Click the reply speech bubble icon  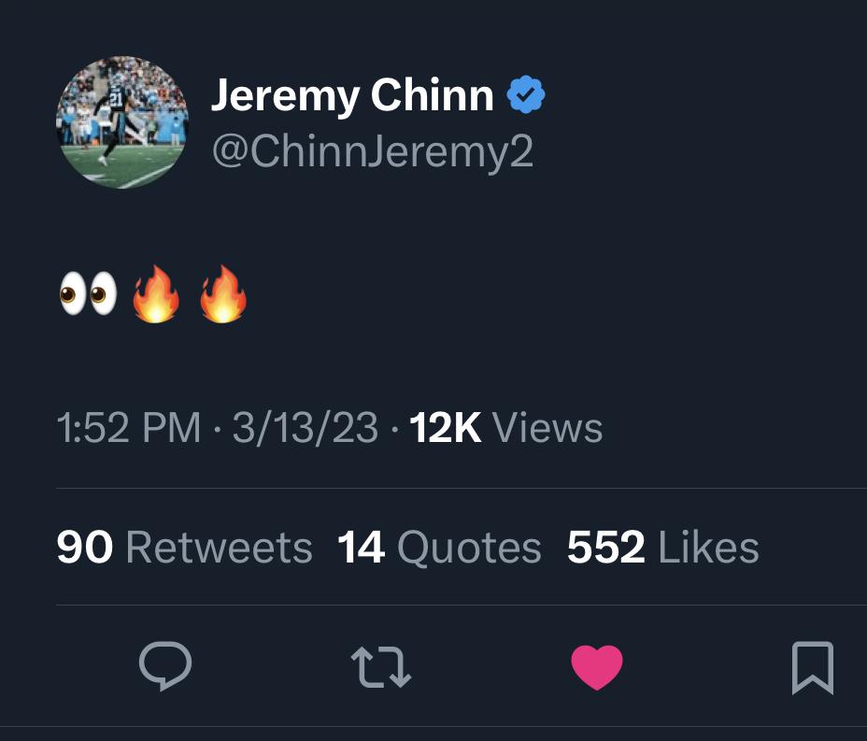pos(165,666)
